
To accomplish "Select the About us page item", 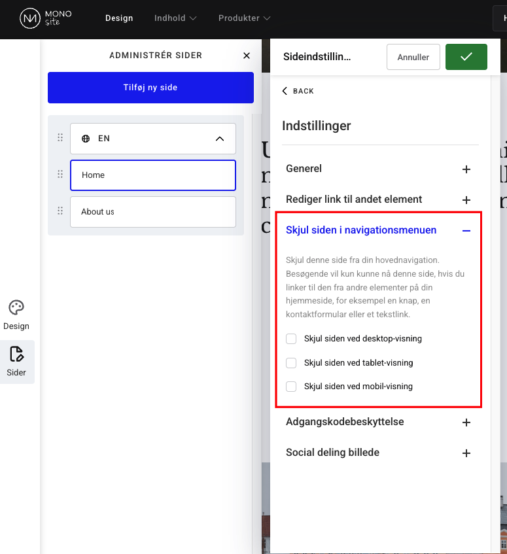I will [x=152, y=212].
